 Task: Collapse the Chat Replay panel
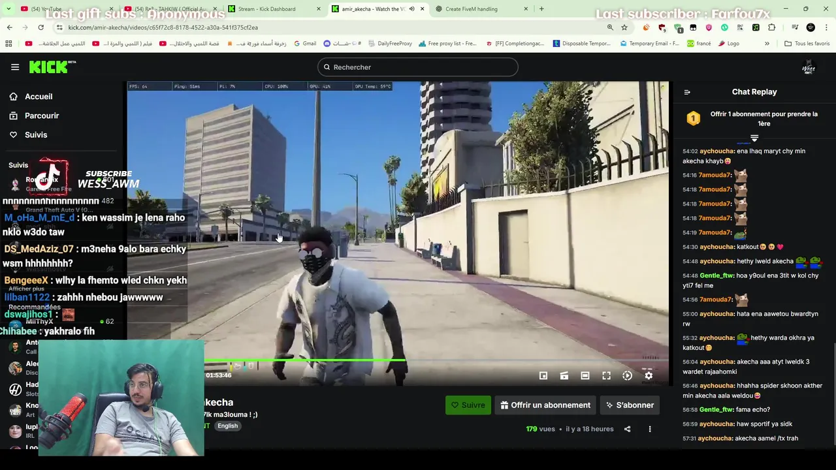coord(687,92)
